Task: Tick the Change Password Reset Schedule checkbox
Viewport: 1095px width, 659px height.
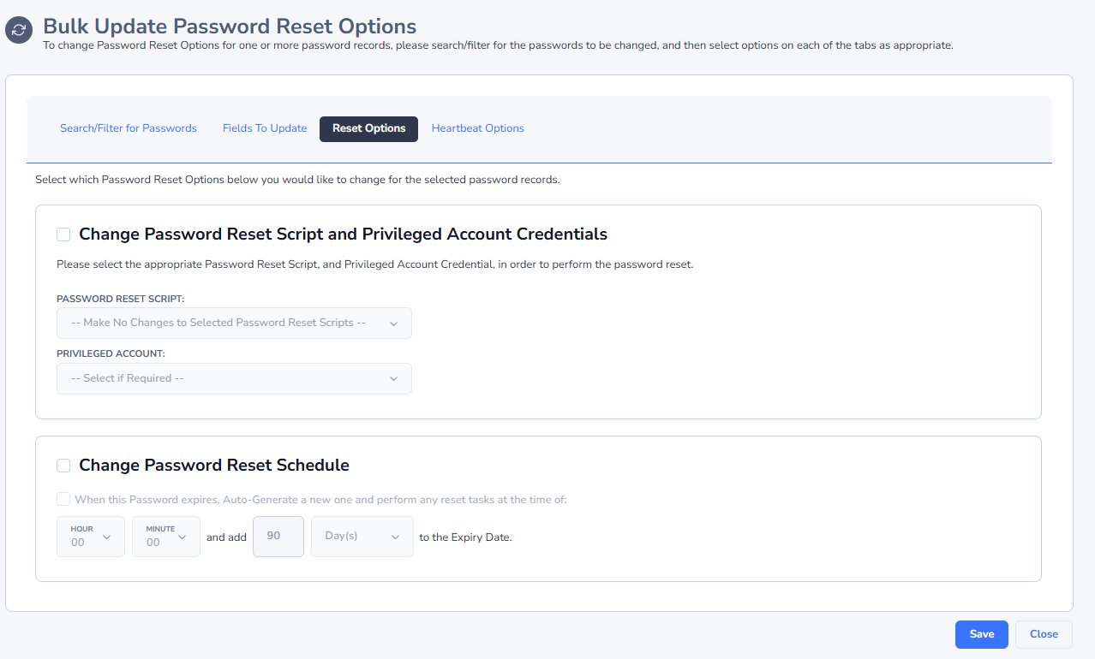Action: (63, 466)
